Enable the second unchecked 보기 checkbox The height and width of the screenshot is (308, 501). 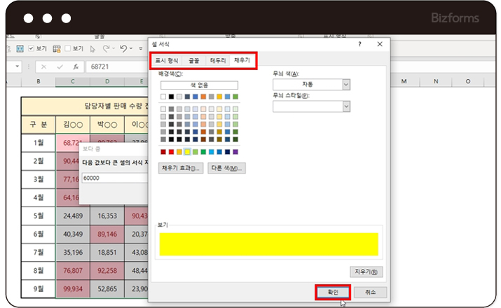pyautogui.click(x=68, y=49)
